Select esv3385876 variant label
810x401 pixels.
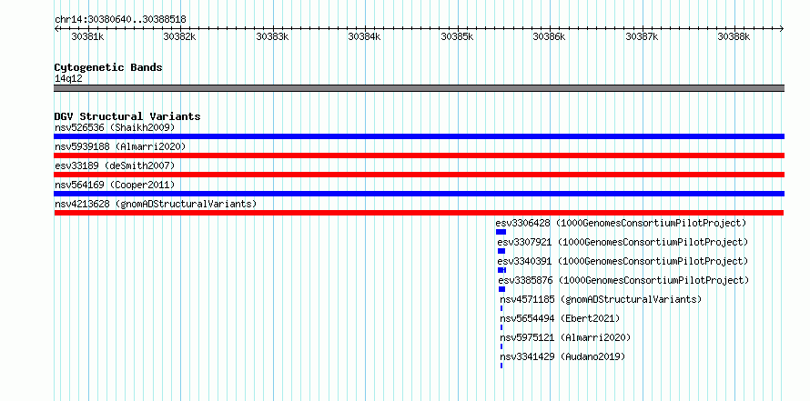coord(623,280)
